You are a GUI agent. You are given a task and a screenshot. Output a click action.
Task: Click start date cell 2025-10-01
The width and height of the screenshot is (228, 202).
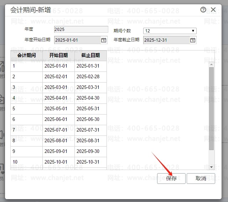click(x=58, y=162)
